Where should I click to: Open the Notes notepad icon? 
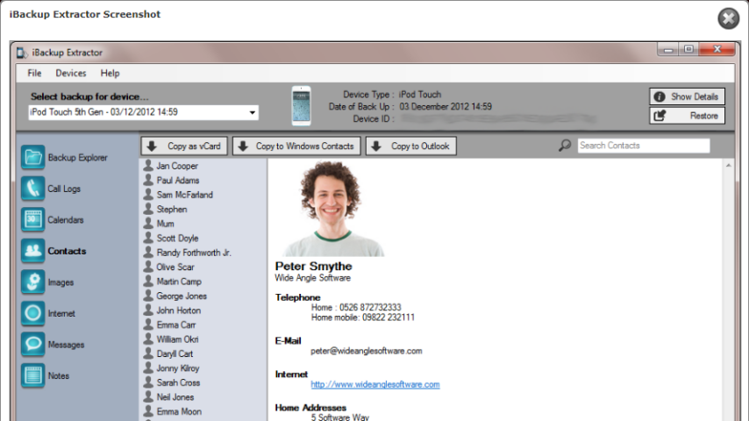33,375
